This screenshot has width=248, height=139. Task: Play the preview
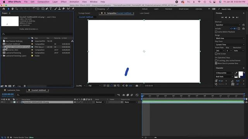click(x=229, y=17)
